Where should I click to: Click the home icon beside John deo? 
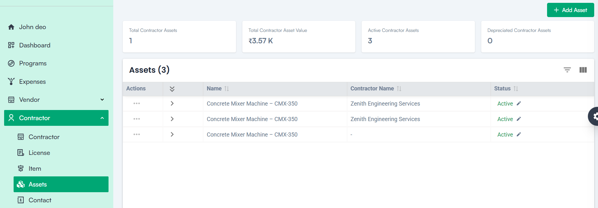(11, 27)
